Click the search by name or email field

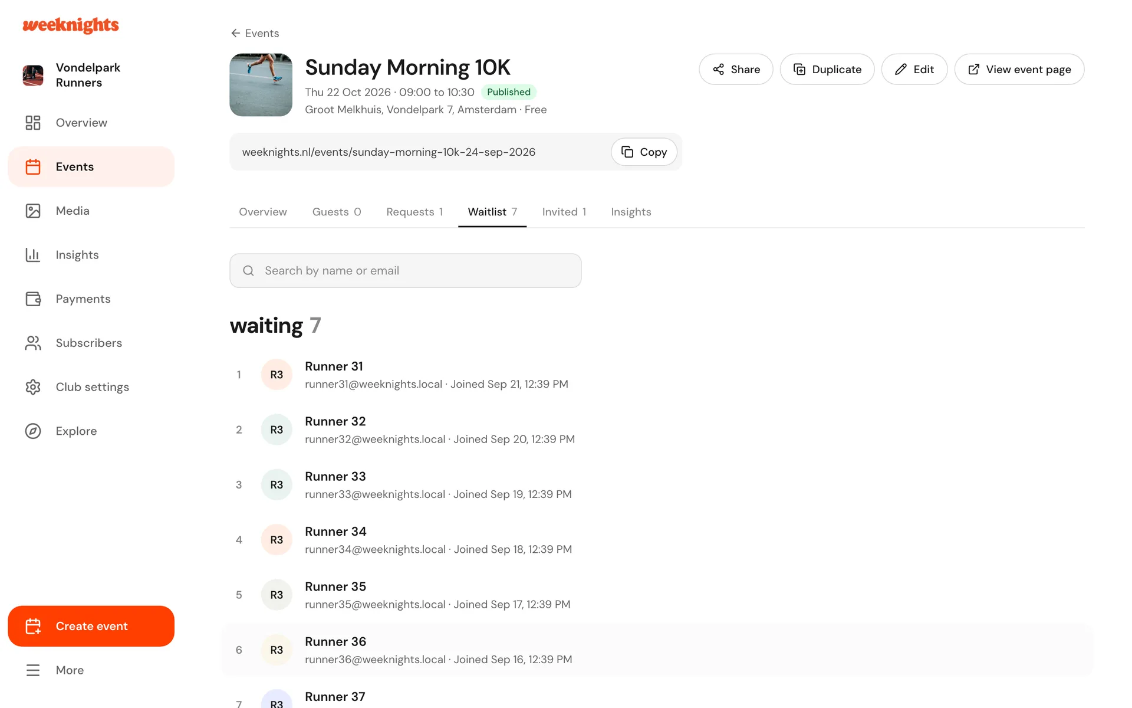point(406,271)
